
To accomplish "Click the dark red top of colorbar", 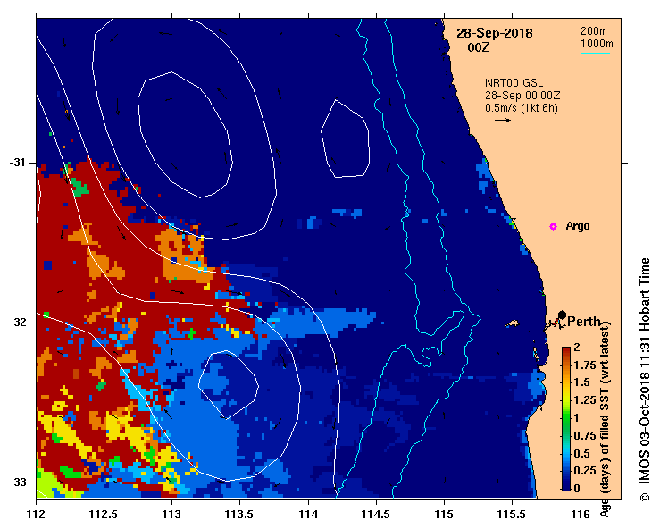I will 565,351.
